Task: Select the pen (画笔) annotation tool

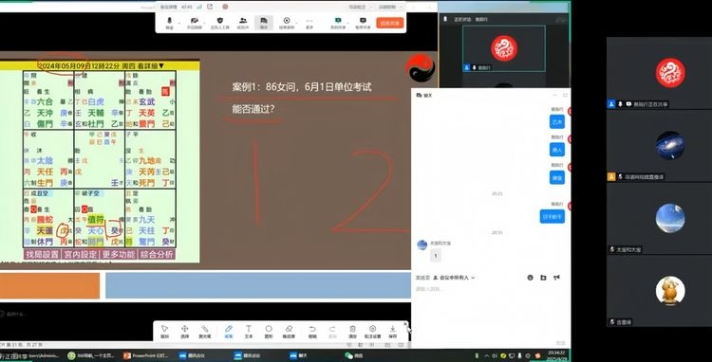Action: click(x=229, y=331)
